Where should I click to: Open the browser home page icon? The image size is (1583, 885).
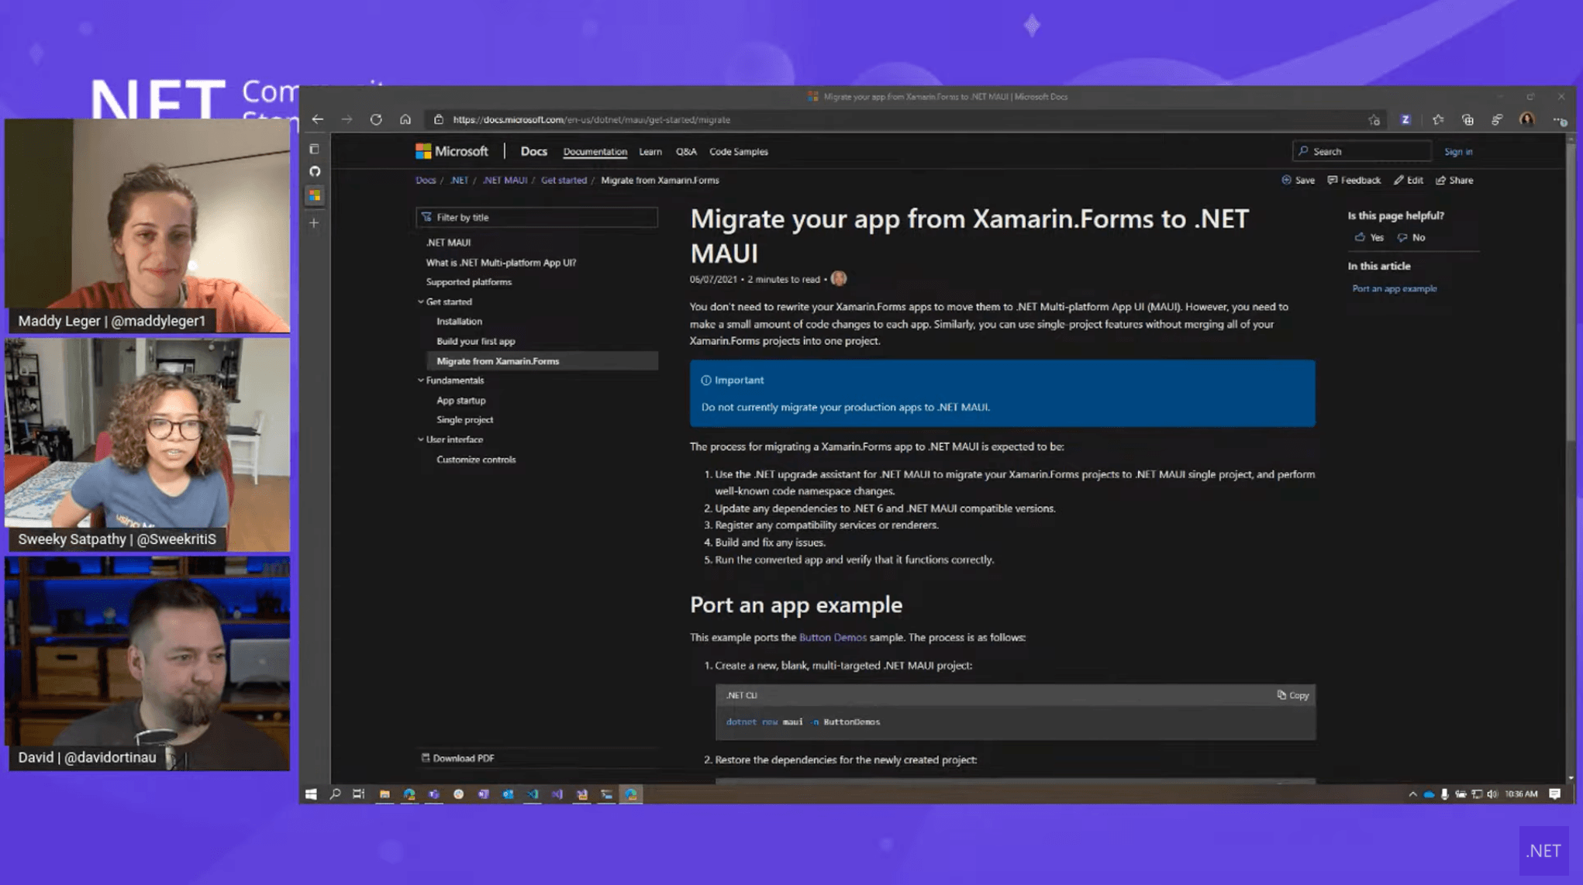[405, 119]
